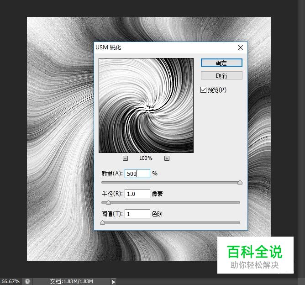Click the 数量(A) input field

tap(137, 174)
